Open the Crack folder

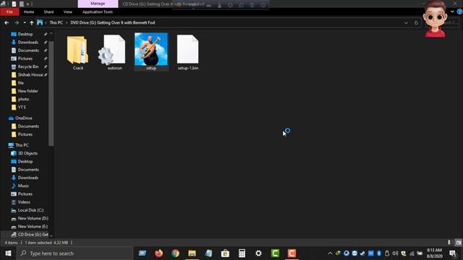77,53
